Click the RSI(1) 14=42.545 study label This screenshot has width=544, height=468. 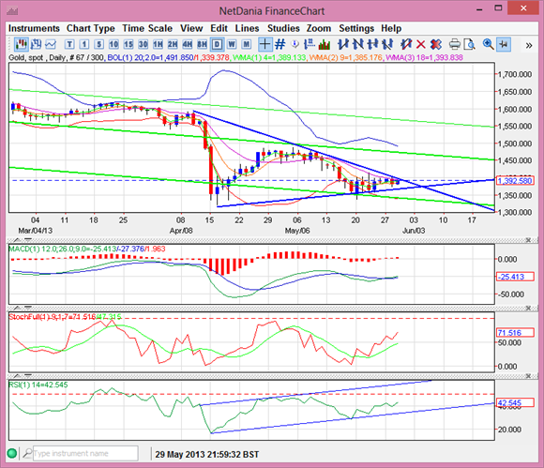[38, 385]
